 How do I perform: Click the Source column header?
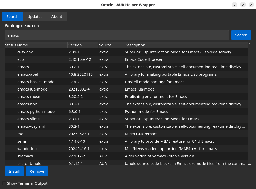pos(111,45)
